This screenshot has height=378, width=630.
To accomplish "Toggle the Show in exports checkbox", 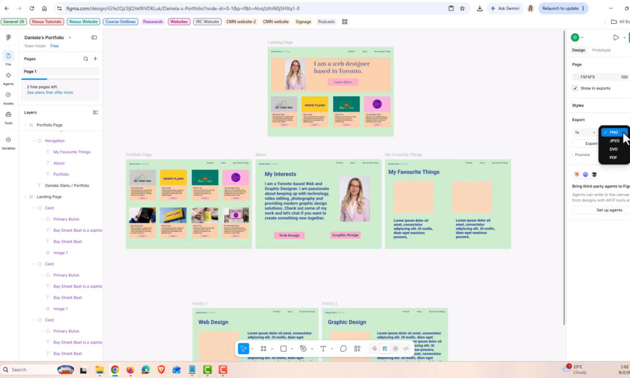I will click(575, 88).
